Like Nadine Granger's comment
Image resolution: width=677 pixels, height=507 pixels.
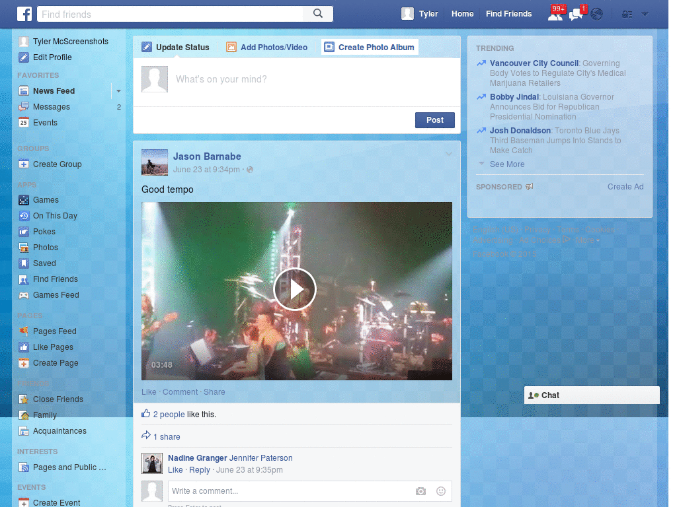(175, 470)
